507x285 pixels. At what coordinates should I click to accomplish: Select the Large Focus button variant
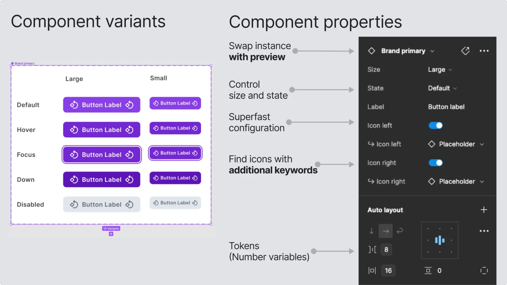click(x=102, y=155)
